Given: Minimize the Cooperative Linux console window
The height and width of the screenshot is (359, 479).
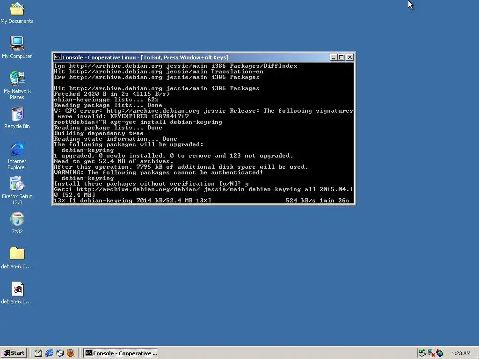Looking at the screenshot, I should tap(334, 57).
